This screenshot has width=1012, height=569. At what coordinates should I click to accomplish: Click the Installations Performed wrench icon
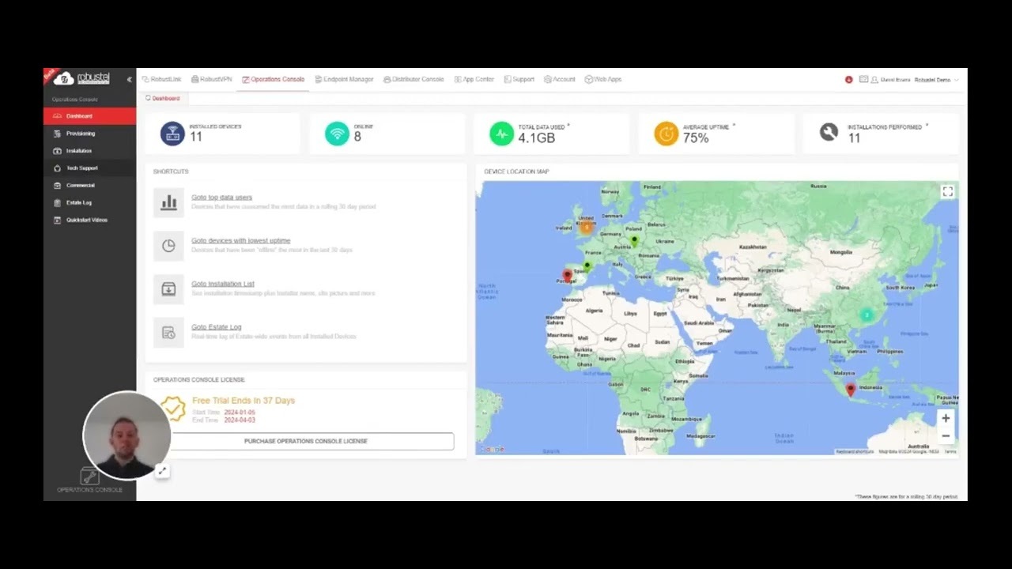[829, 133]
